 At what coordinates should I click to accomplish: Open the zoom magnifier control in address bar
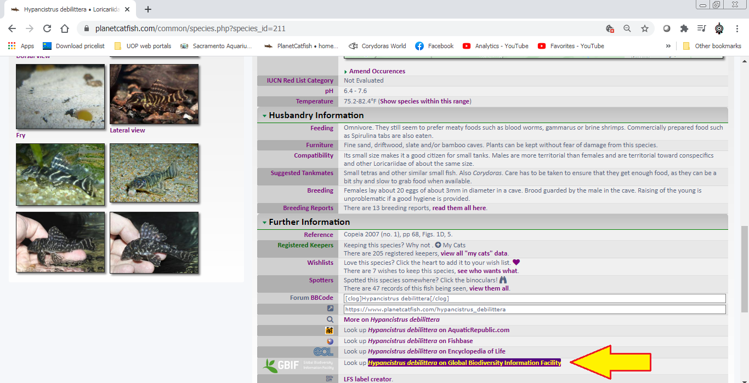(627, 28)
